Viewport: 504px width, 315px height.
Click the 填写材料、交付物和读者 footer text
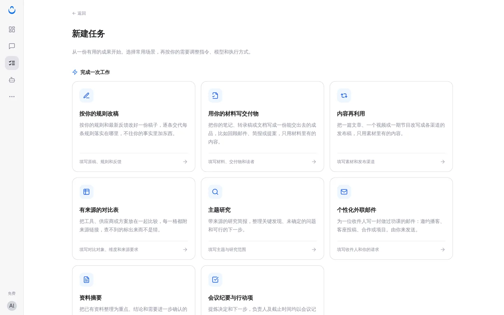click(231, 162)
